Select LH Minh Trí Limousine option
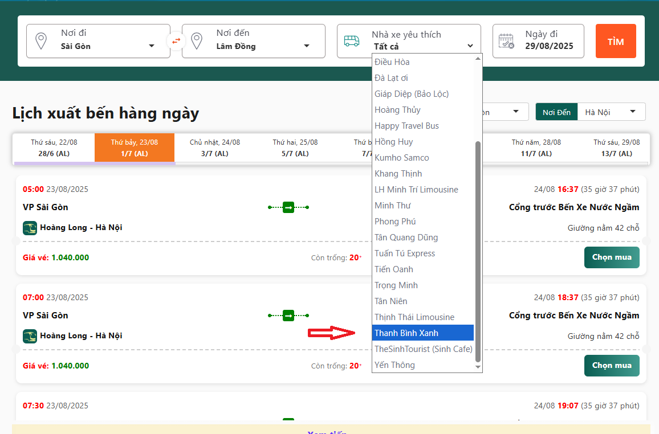 click(423, 190)
